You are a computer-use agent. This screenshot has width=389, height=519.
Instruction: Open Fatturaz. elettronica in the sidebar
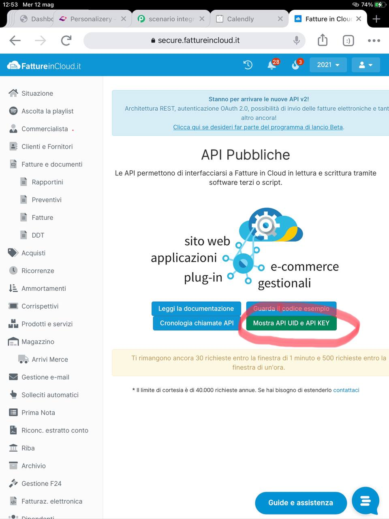pos(51,501)
